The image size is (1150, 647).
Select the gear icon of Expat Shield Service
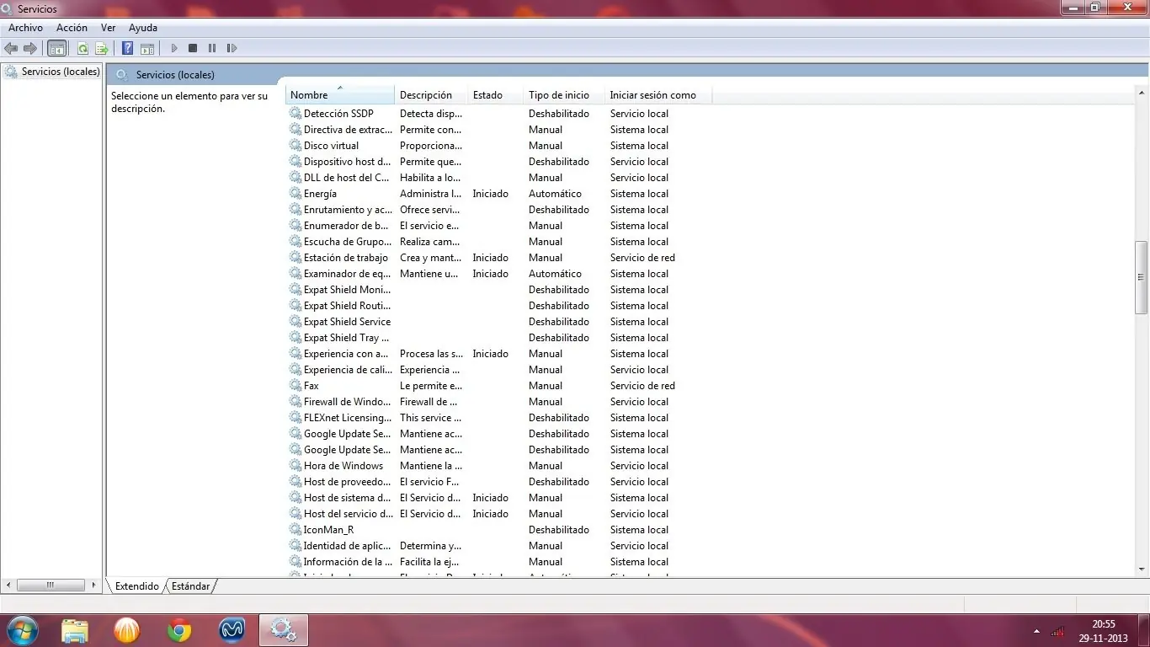pos(295,321)
